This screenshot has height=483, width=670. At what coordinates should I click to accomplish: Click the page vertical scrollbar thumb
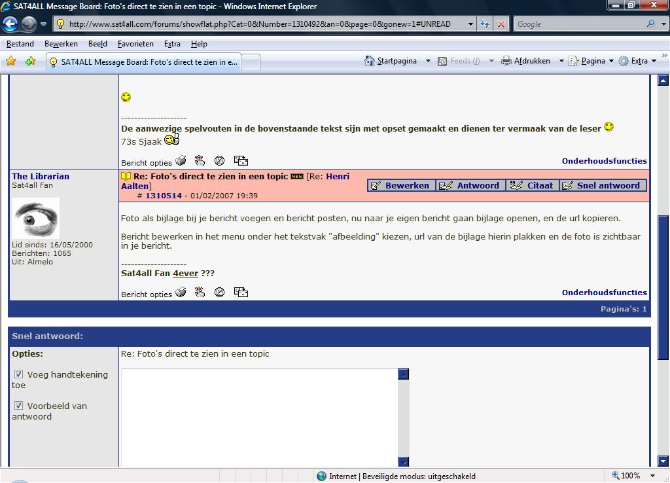pyautogui.click(x=663, y=287)
